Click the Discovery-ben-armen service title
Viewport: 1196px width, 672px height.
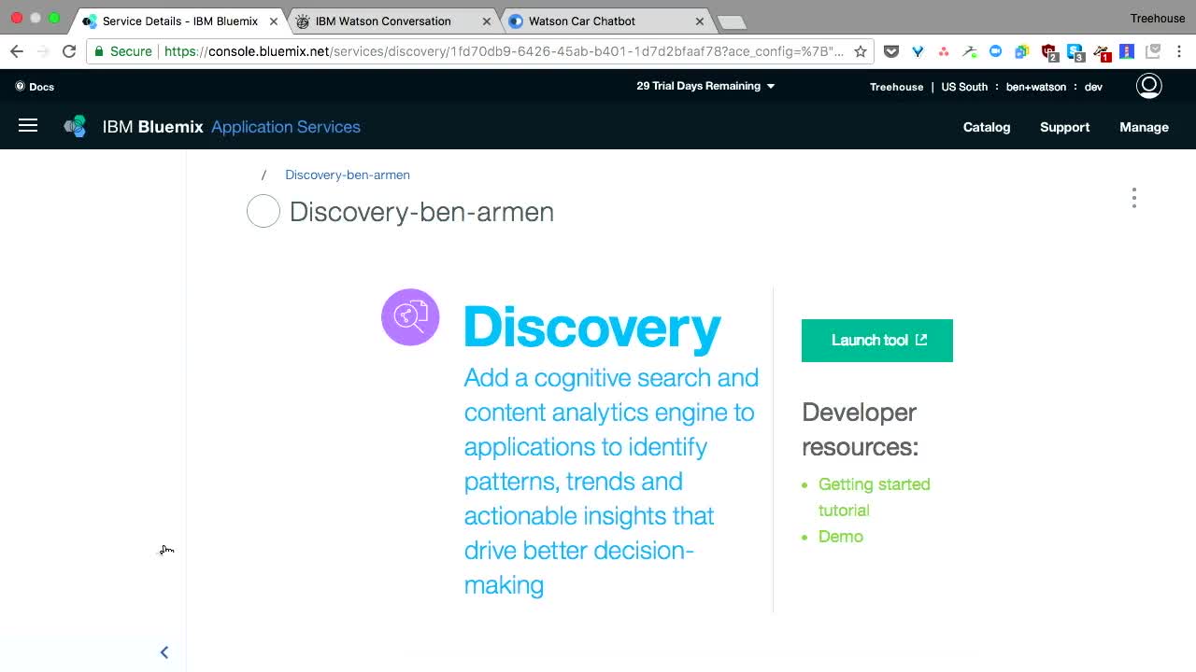pos(421,212)
